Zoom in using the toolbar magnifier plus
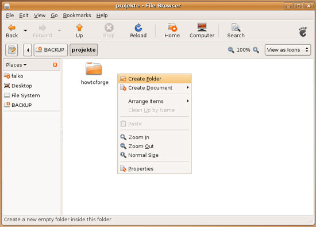This screenshot has height=227, width=316. (256, 50)
